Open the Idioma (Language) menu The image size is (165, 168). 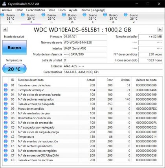point(93,10)
